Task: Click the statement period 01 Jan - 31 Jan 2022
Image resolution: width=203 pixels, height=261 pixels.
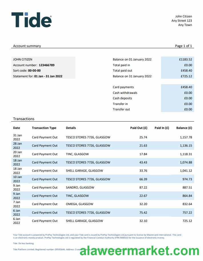Action: click(48, 76)
